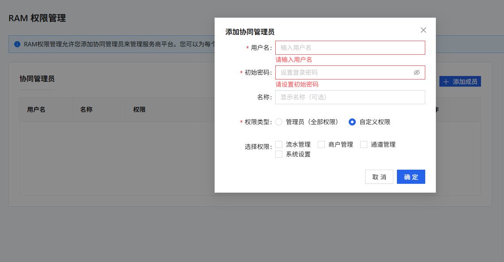Click the 确定 confirm button
The height and width of the screenshot is (262, 504).
[411, 177]
